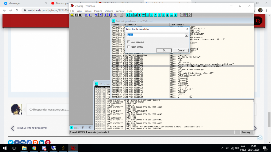
Task: Click the Disassembly column header
Action: click(146, 25)
